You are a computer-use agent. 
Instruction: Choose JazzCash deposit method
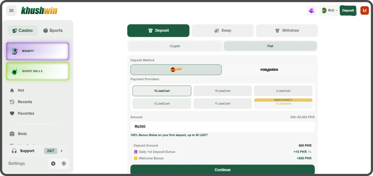coord(176,69)
